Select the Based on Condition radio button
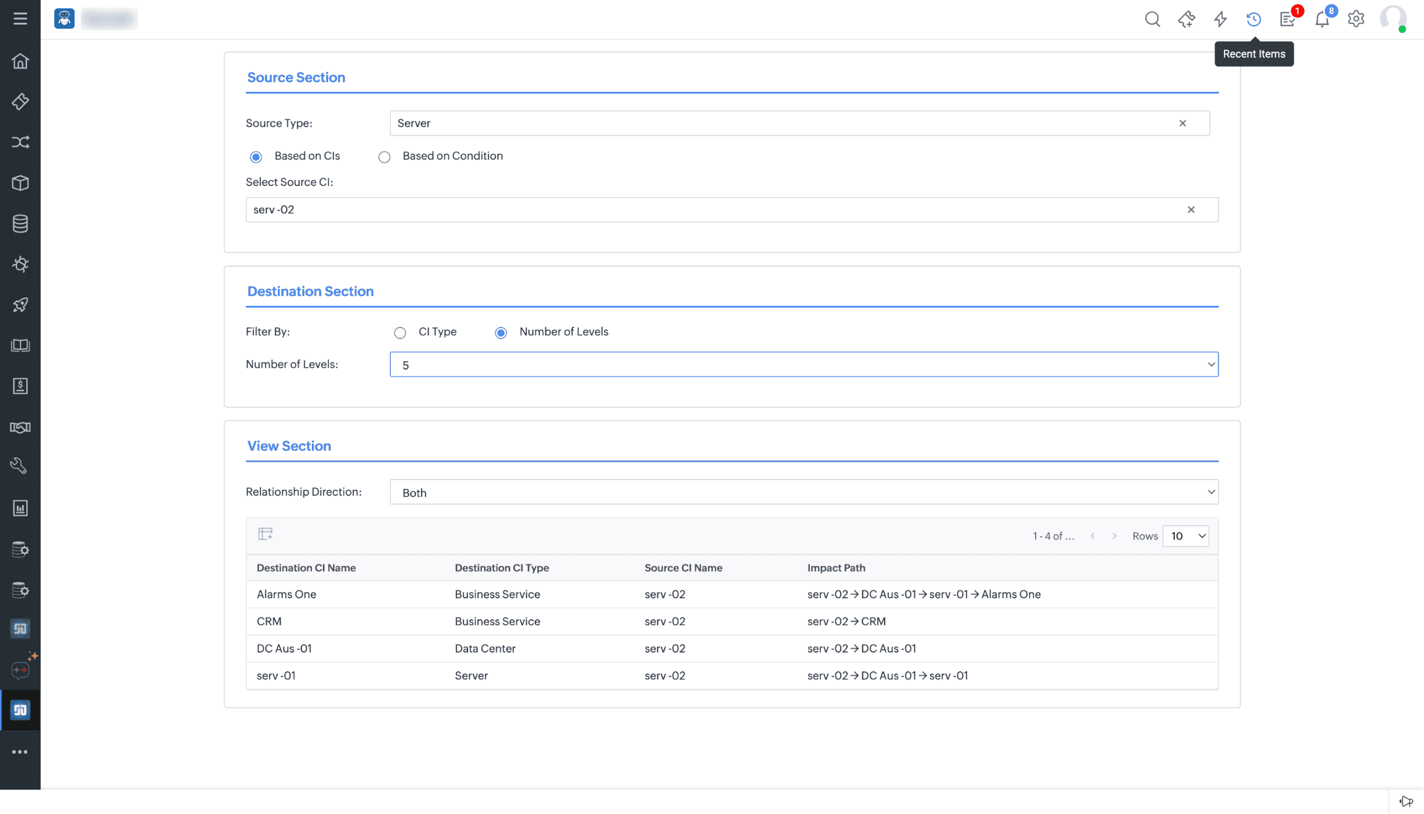Image resolution: width=1424 pixels, height=814 pixels. click(x=384, y=157)
